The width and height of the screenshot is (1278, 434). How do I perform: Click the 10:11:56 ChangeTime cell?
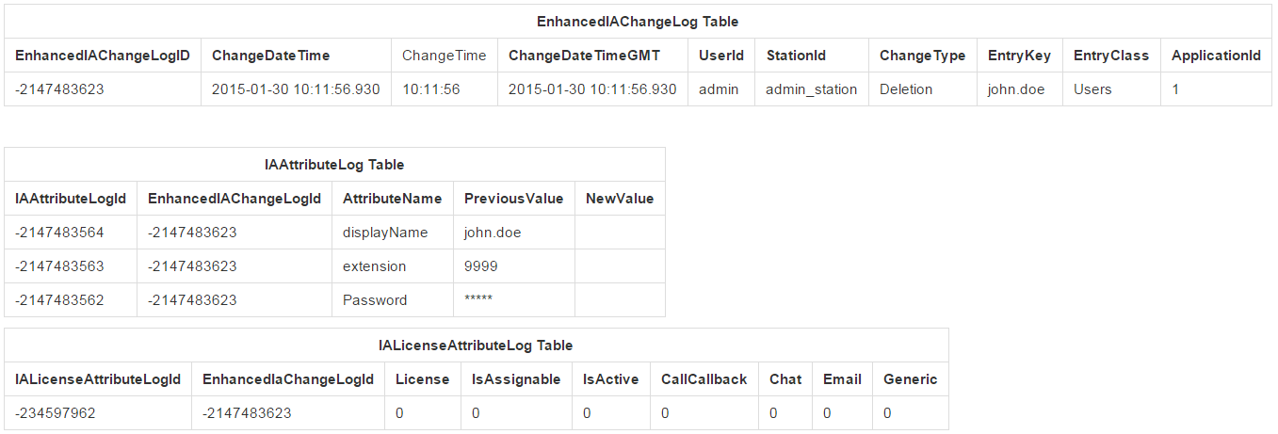click(x=431, y=89)
